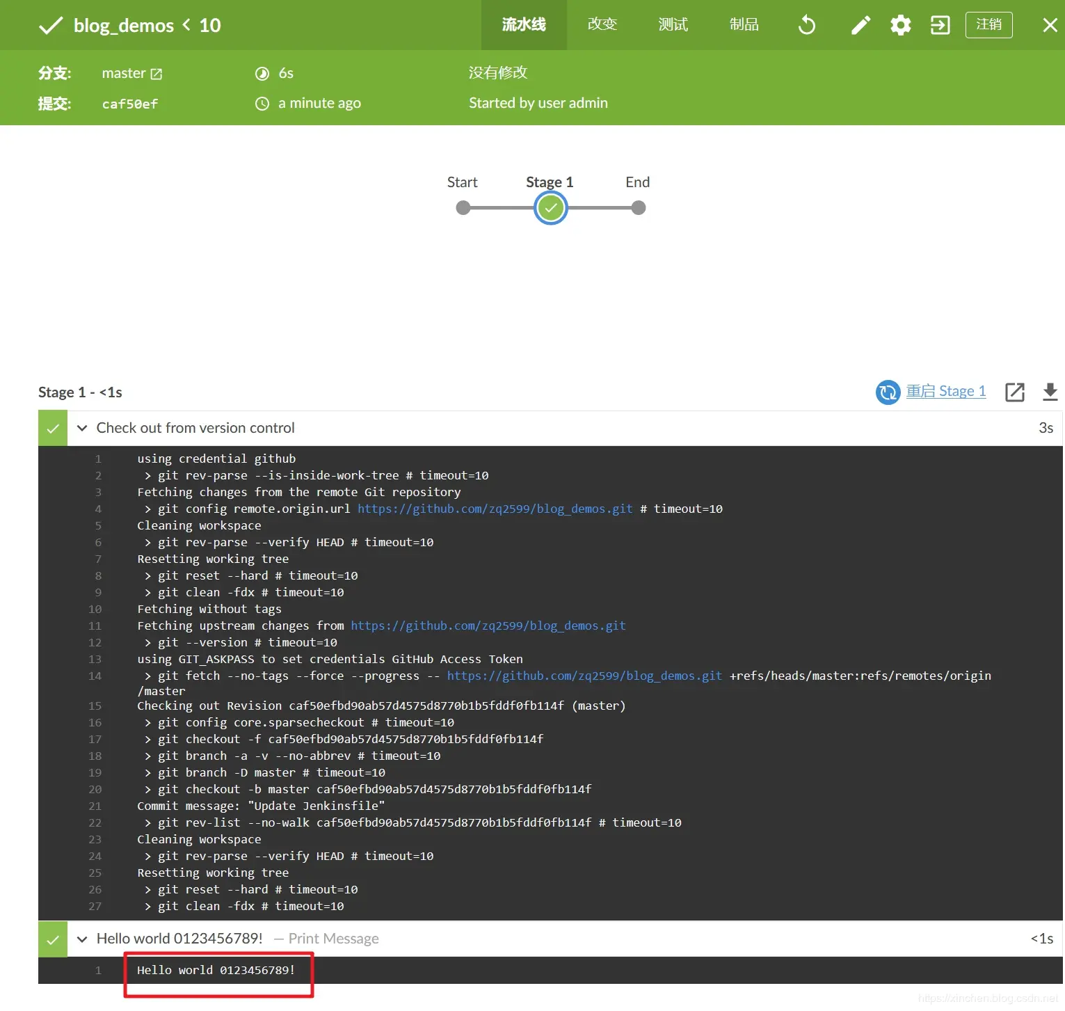Click commit hash caf50ef
Image resolution: width=1065 pixels, height=1011 pixels.
tap(130, 104)
